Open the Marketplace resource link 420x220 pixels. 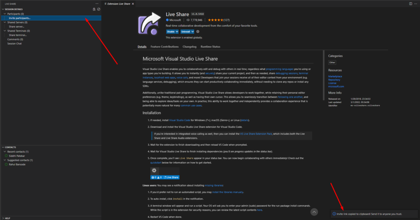[x=335, y=76]
